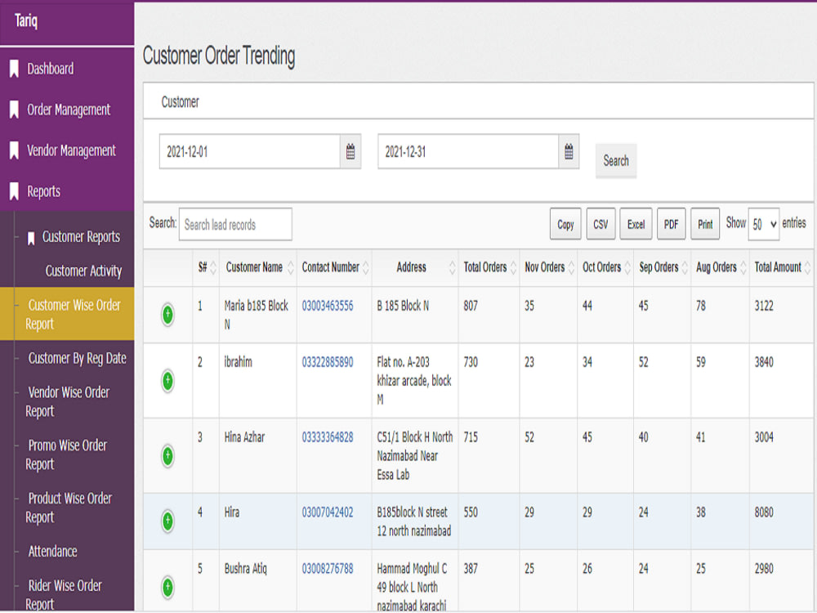This screenshot has height=613, width=817.
Task: Click contact number 03007042402
Action: [x=328, y=512]
